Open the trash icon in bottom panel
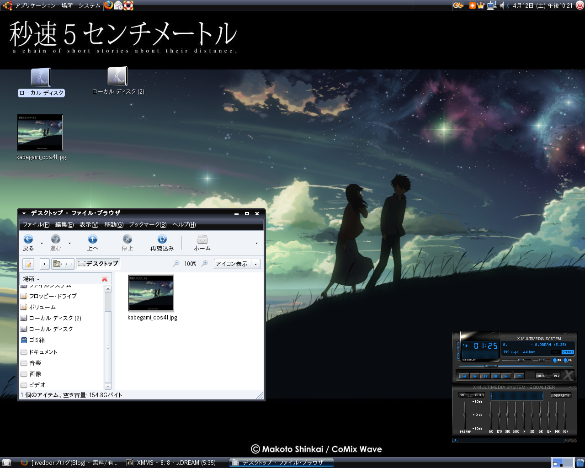This screenshot has height=468, width=585. 580,463
